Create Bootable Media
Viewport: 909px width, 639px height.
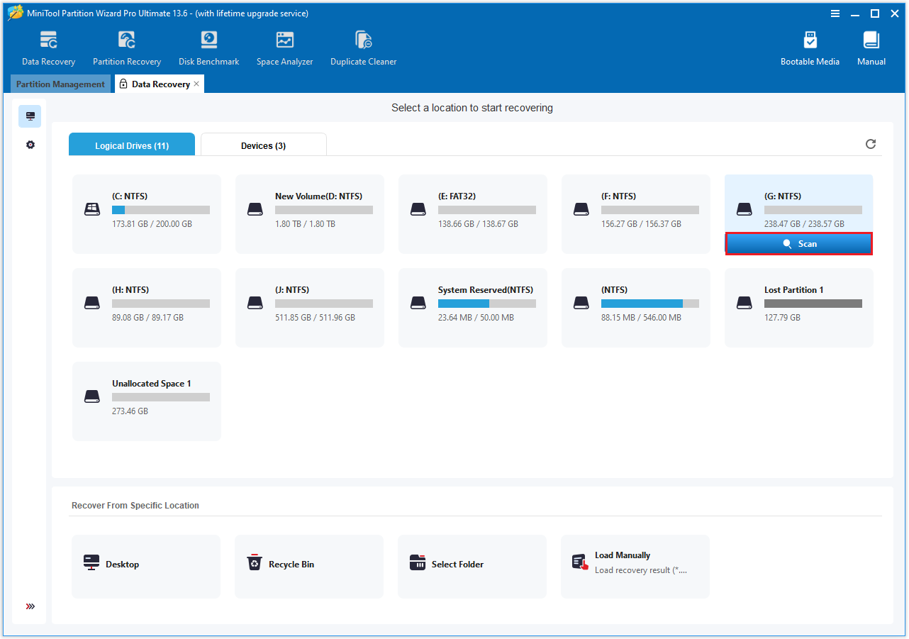pyautogui.click(x=810, y=47)
